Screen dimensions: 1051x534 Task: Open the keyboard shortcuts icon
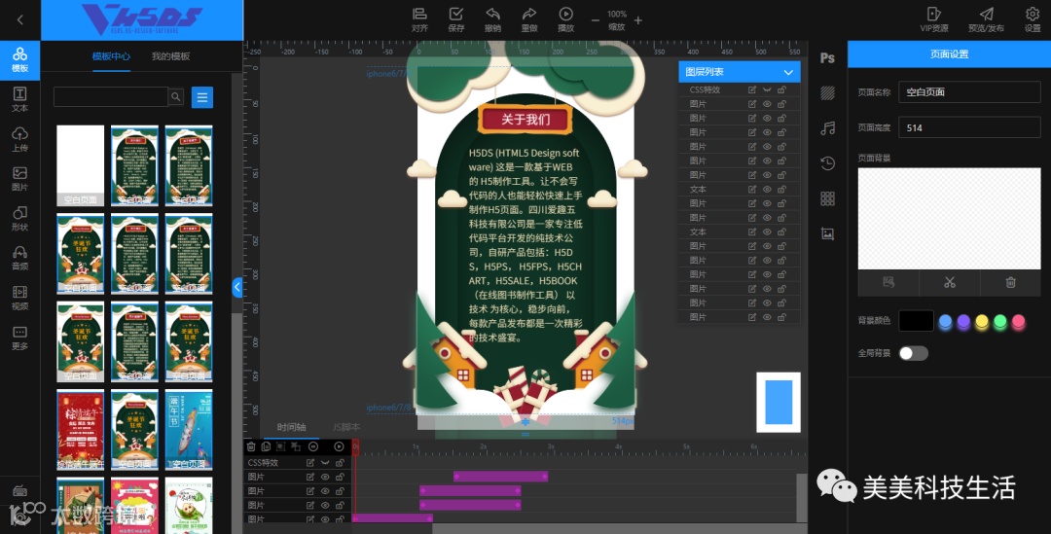click(x=19, y=491)
